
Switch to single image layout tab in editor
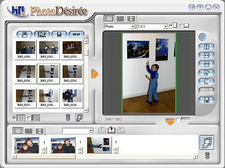pyautogui.click(x=109, y=19)
